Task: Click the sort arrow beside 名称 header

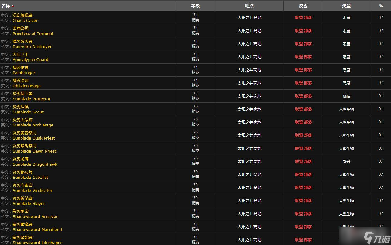Action: 13,6
